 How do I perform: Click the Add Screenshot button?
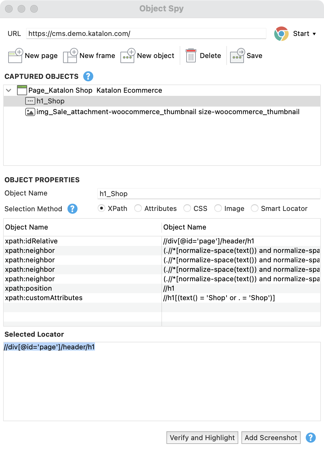point(271,438)
